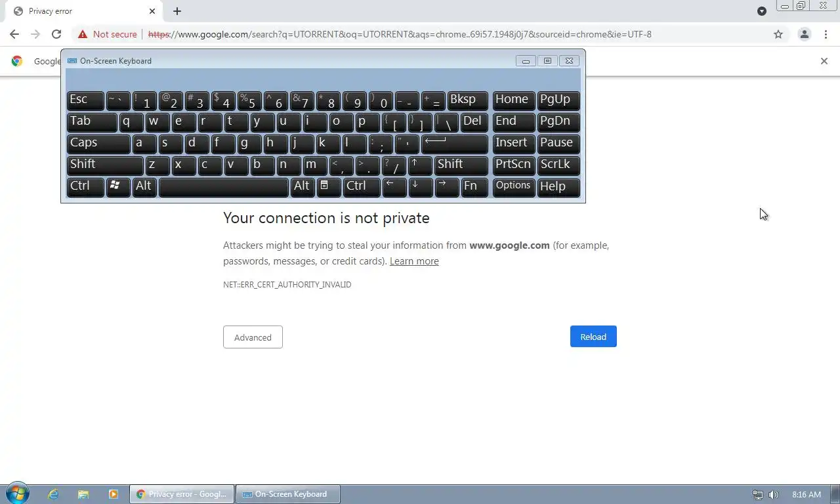Open the Chrome profile avatar menu
Viewport: 840px width, 504px height.
(804, 34)
